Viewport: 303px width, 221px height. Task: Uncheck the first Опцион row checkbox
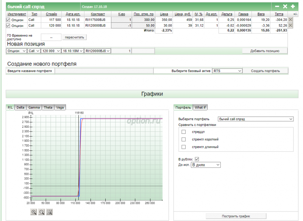(8, 20)
